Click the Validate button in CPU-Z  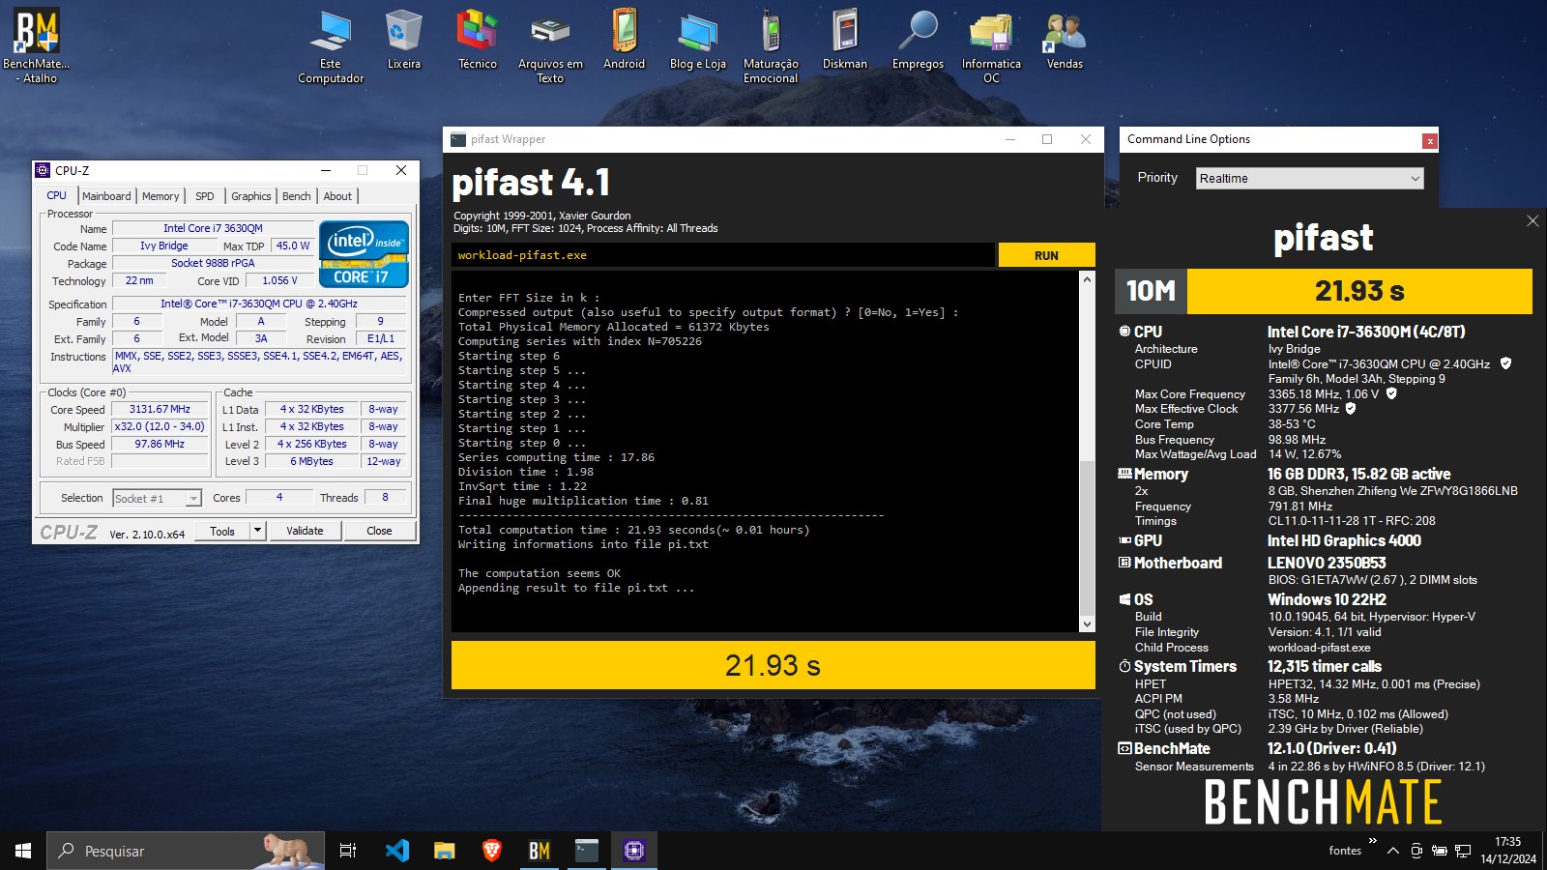coord(305,531)
